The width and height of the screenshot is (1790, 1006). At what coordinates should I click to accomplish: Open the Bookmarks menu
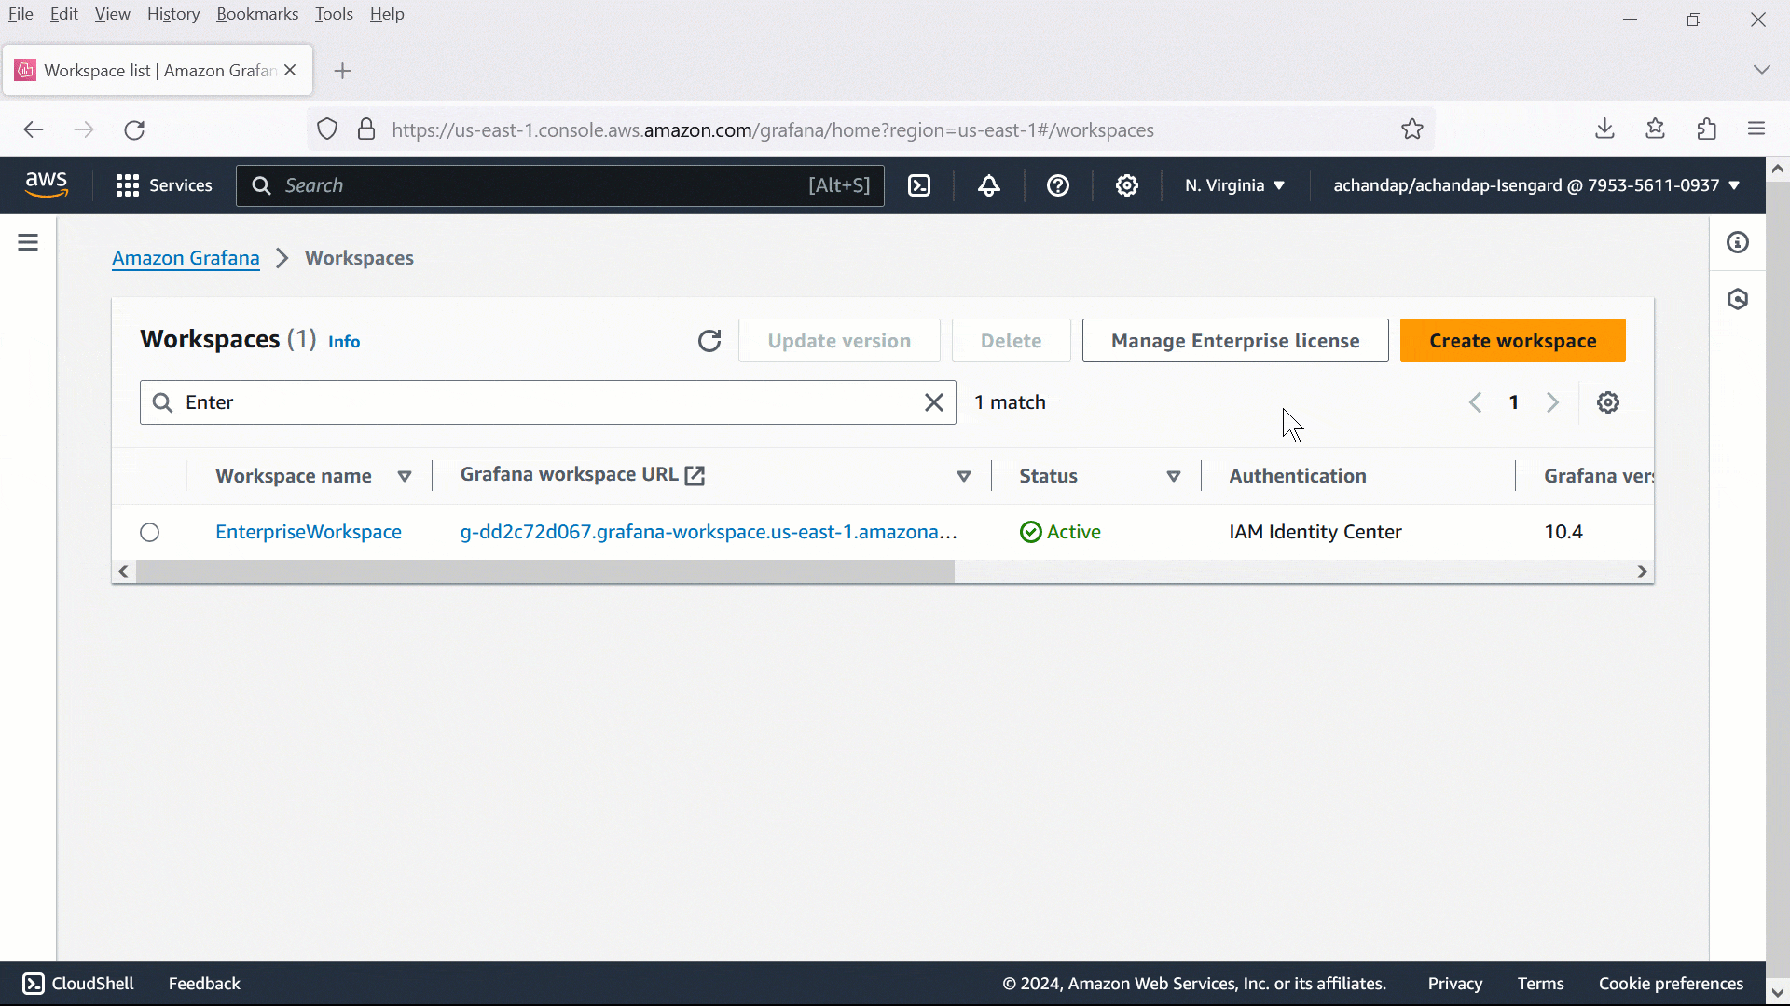pos(257,14)
